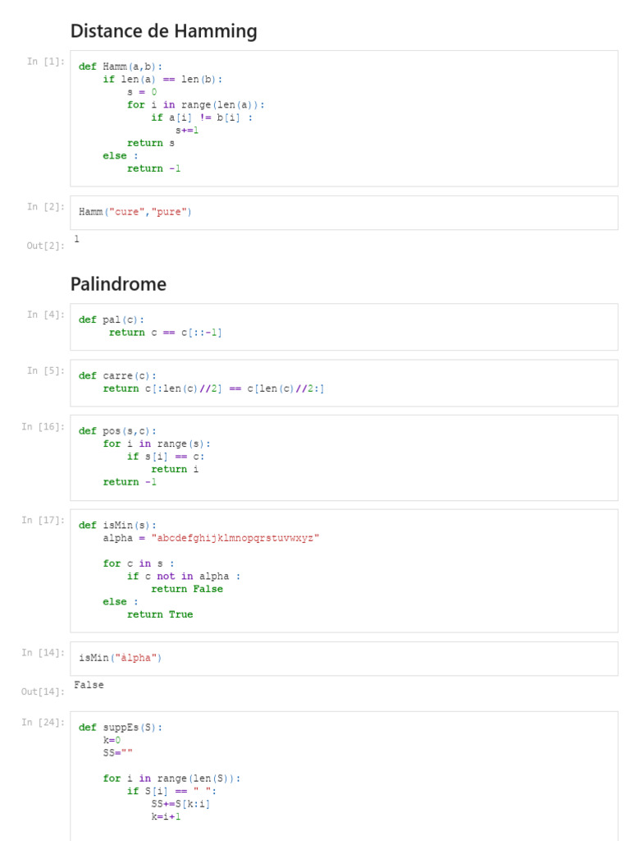Viewport: 630px width, 841px height.
Task: Click the "Palindrome" section heading
Action: pyautogui.click(x=118, y=284)
